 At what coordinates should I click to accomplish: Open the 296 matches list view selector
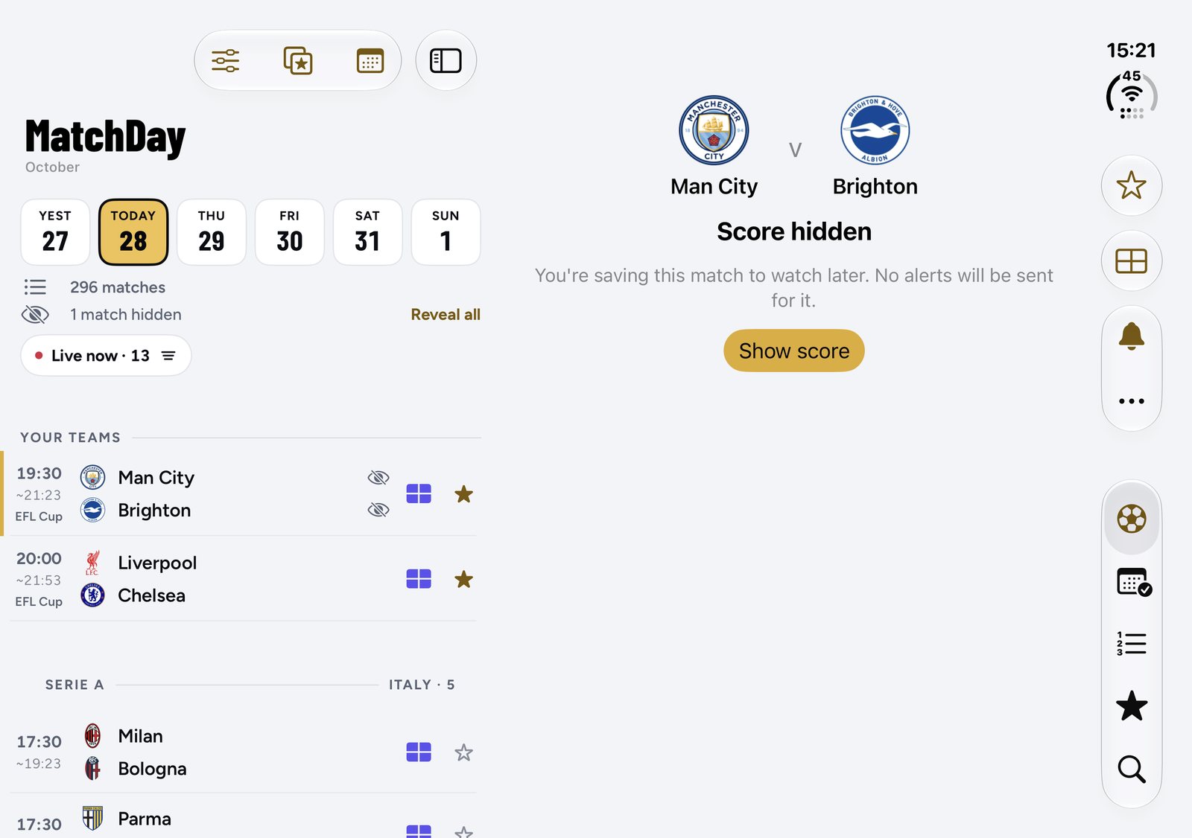(35, 287)
